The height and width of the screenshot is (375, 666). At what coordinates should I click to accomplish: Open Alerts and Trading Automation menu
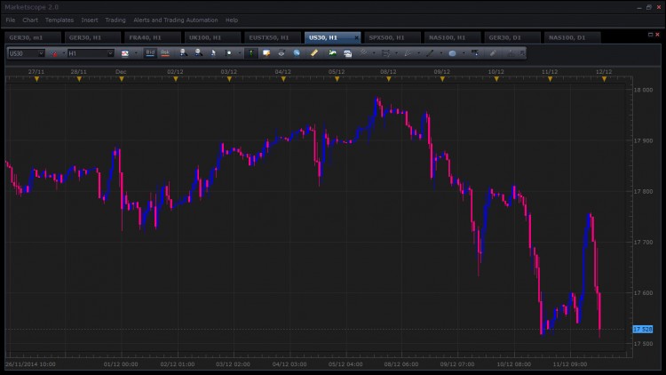tap(176, 20)
